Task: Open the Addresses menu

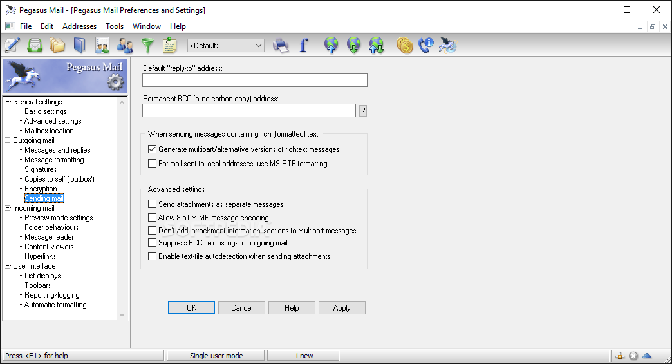Action: click(79, 26)
